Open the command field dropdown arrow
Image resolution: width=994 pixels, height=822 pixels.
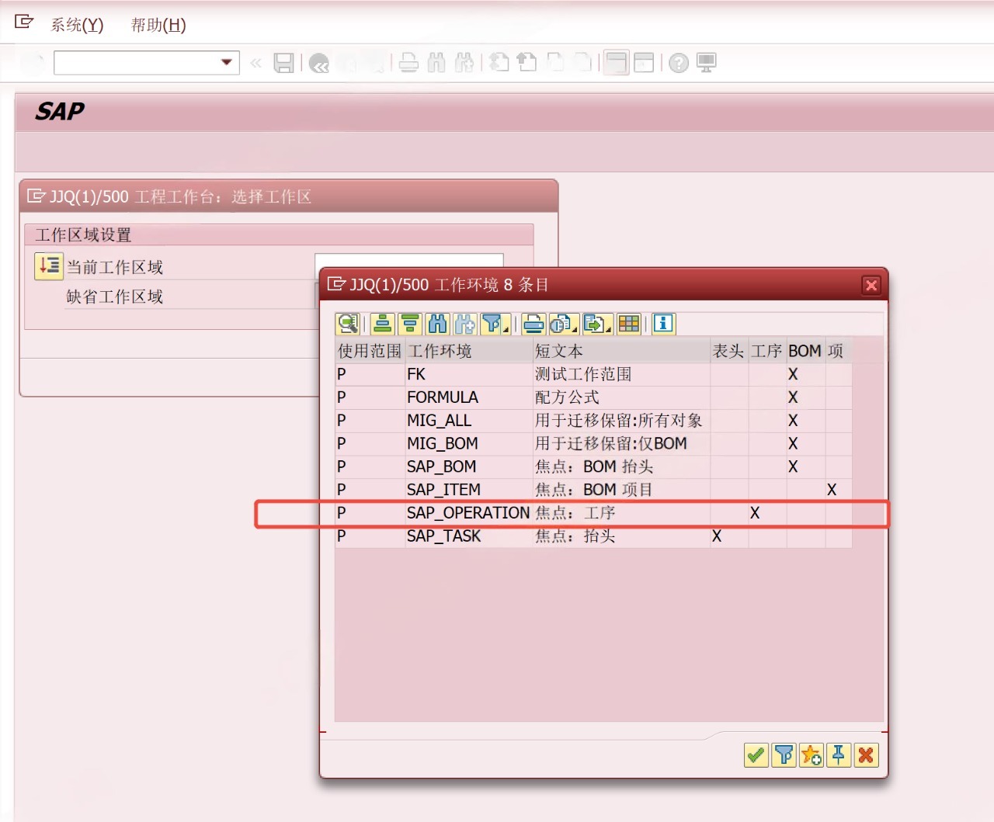tap(227, 62)
